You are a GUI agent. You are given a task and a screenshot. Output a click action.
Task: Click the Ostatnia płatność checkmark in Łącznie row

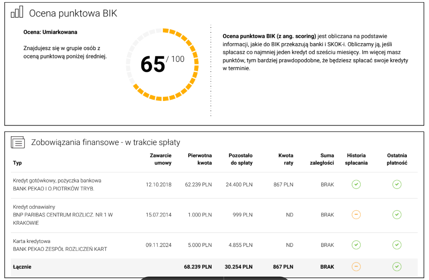(x=397, y=267)
